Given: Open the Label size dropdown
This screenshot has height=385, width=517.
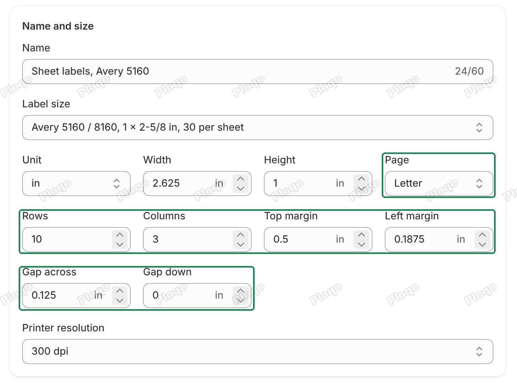Looking at the screenshot, I should [x=257, y=128].
